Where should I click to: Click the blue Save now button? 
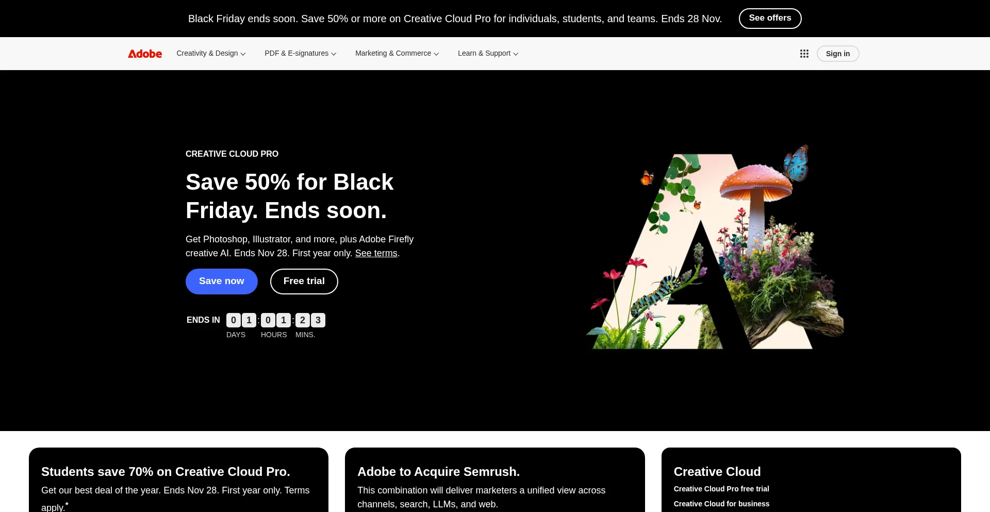(222, 282)
